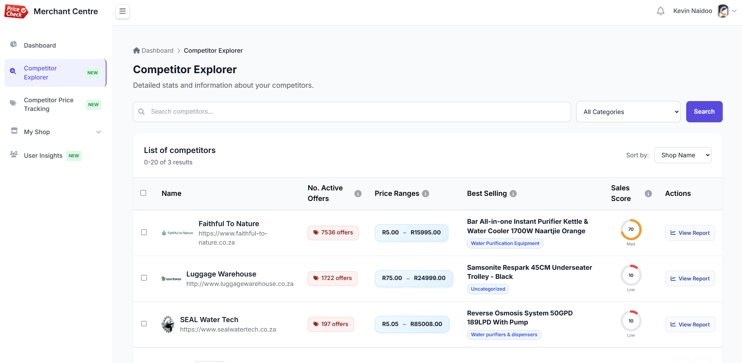View Report for Faithful To Nature

coord(690,233)
